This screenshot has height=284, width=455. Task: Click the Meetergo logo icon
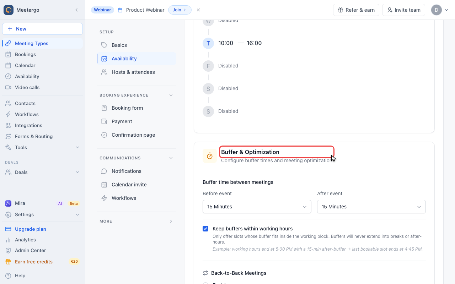click(x=9, y=10)
